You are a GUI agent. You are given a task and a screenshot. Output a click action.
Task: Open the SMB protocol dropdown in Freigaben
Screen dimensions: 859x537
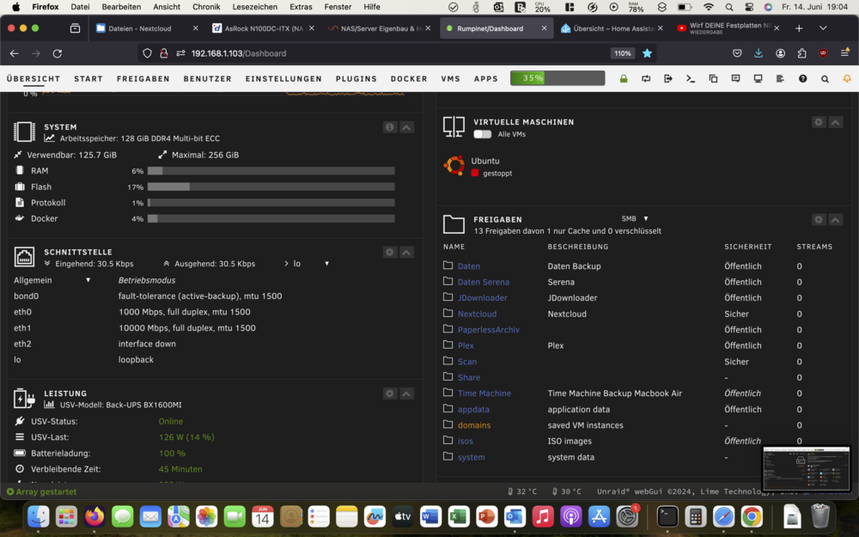[635, 218]
